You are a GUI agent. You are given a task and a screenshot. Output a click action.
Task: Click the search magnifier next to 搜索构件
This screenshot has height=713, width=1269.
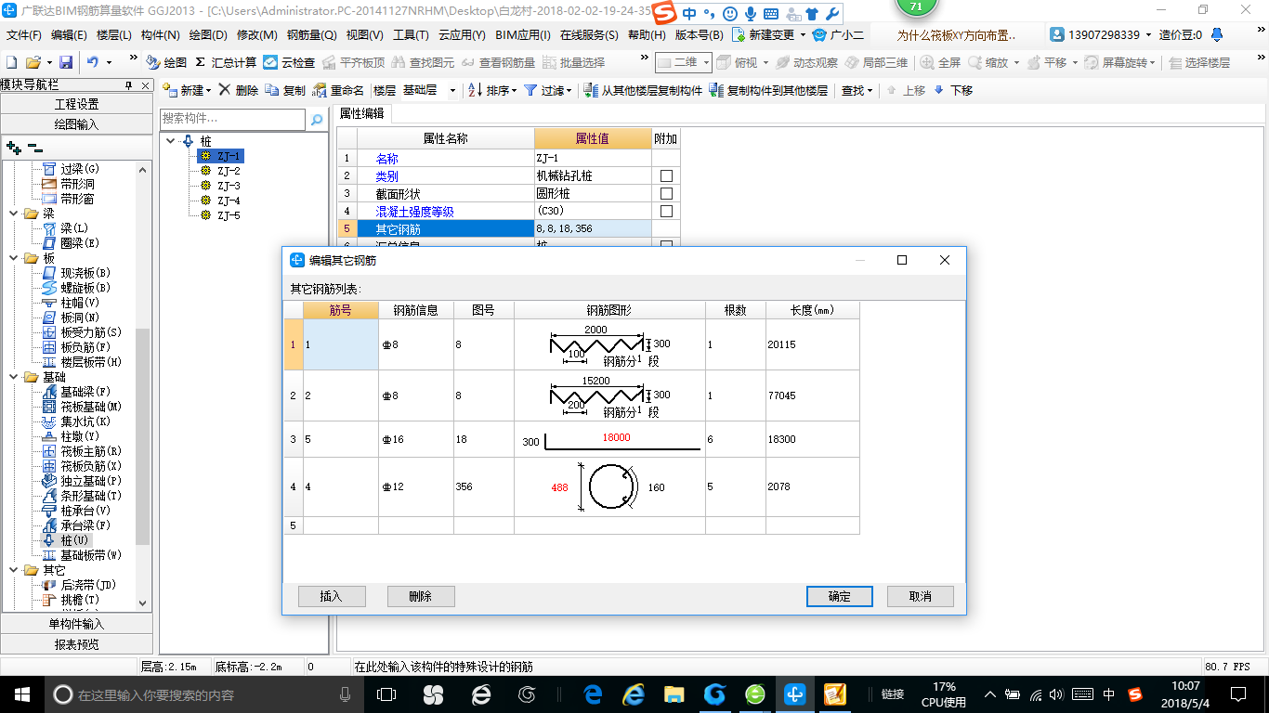click(x=317, y=119)
